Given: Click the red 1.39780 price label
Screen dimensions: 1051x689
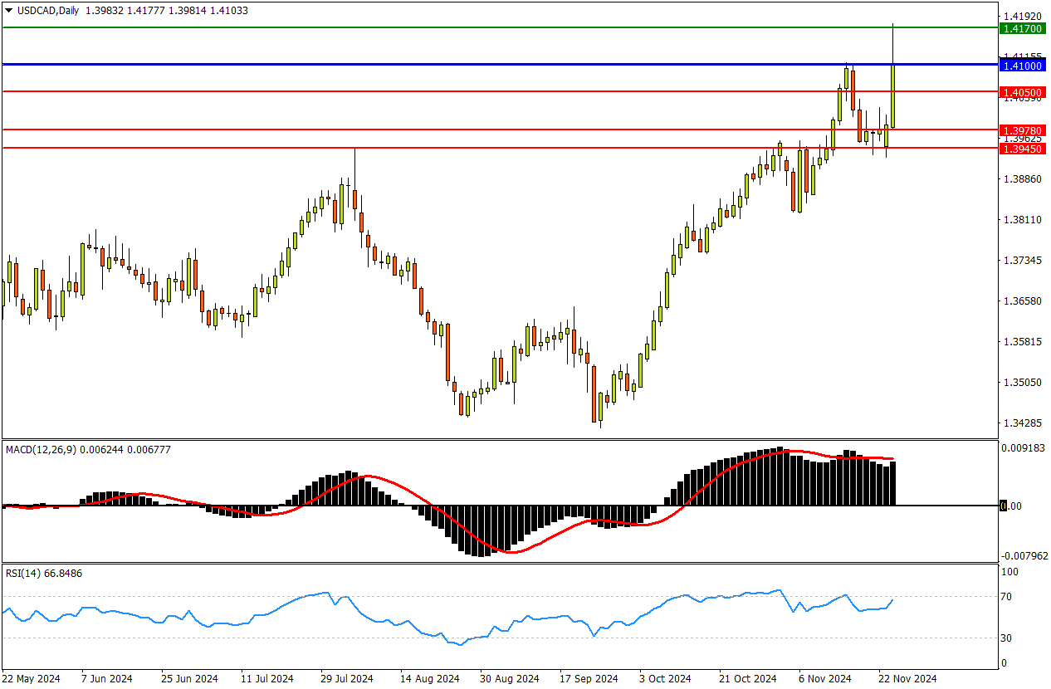Looking at the screenshot, I should pyautogui.click(x=1022, y=130).
